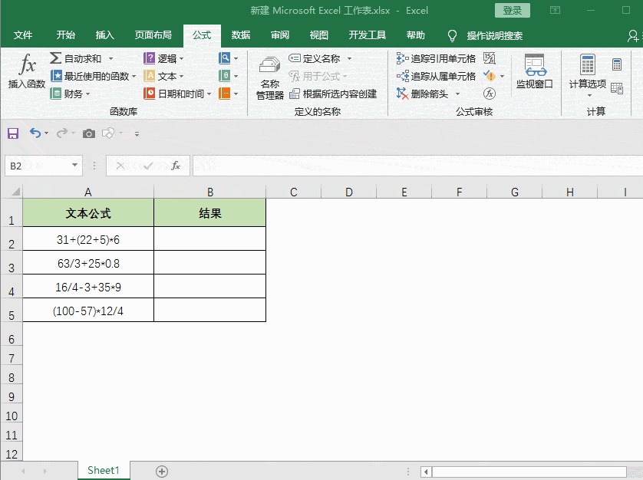
Task: Expand the Calculation Options dropdown arrow
Action: tap(590, 96)
